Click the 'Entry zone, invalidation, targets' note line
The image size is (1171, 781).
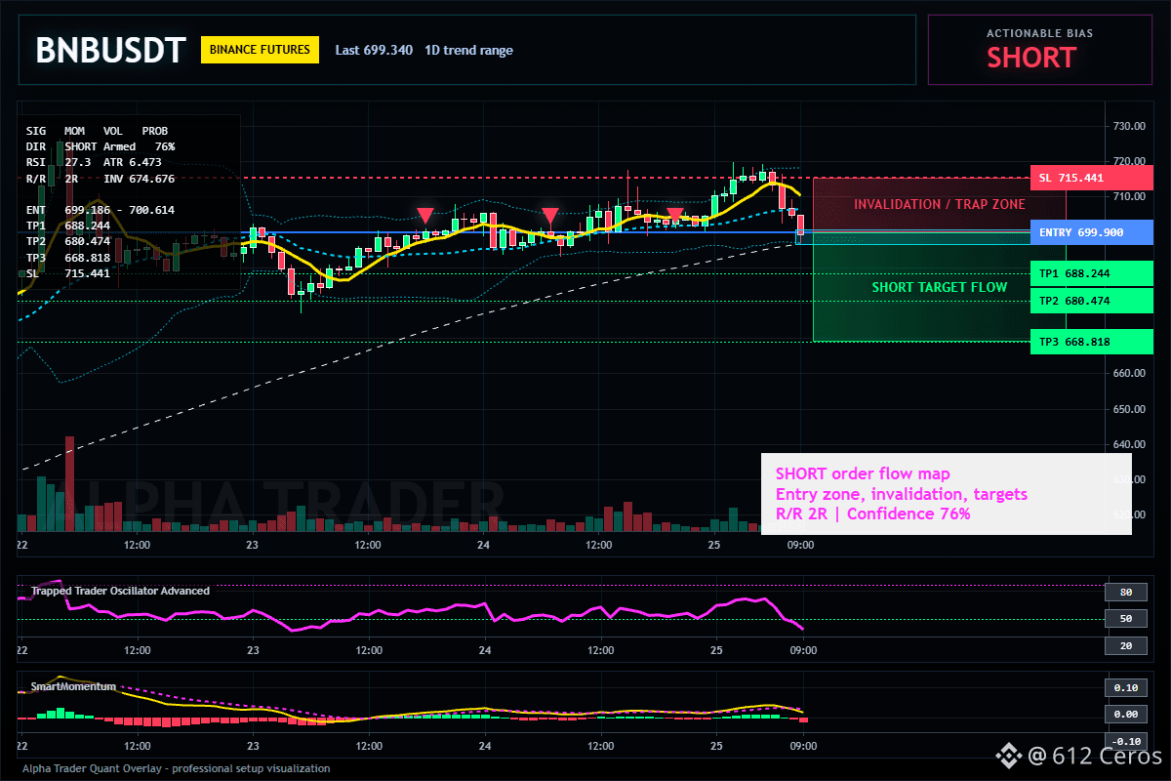902,494
